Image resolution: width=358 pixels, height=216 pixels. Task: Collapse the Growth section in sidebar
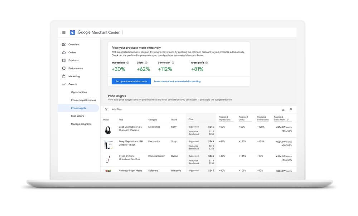[x=72, y=84]
